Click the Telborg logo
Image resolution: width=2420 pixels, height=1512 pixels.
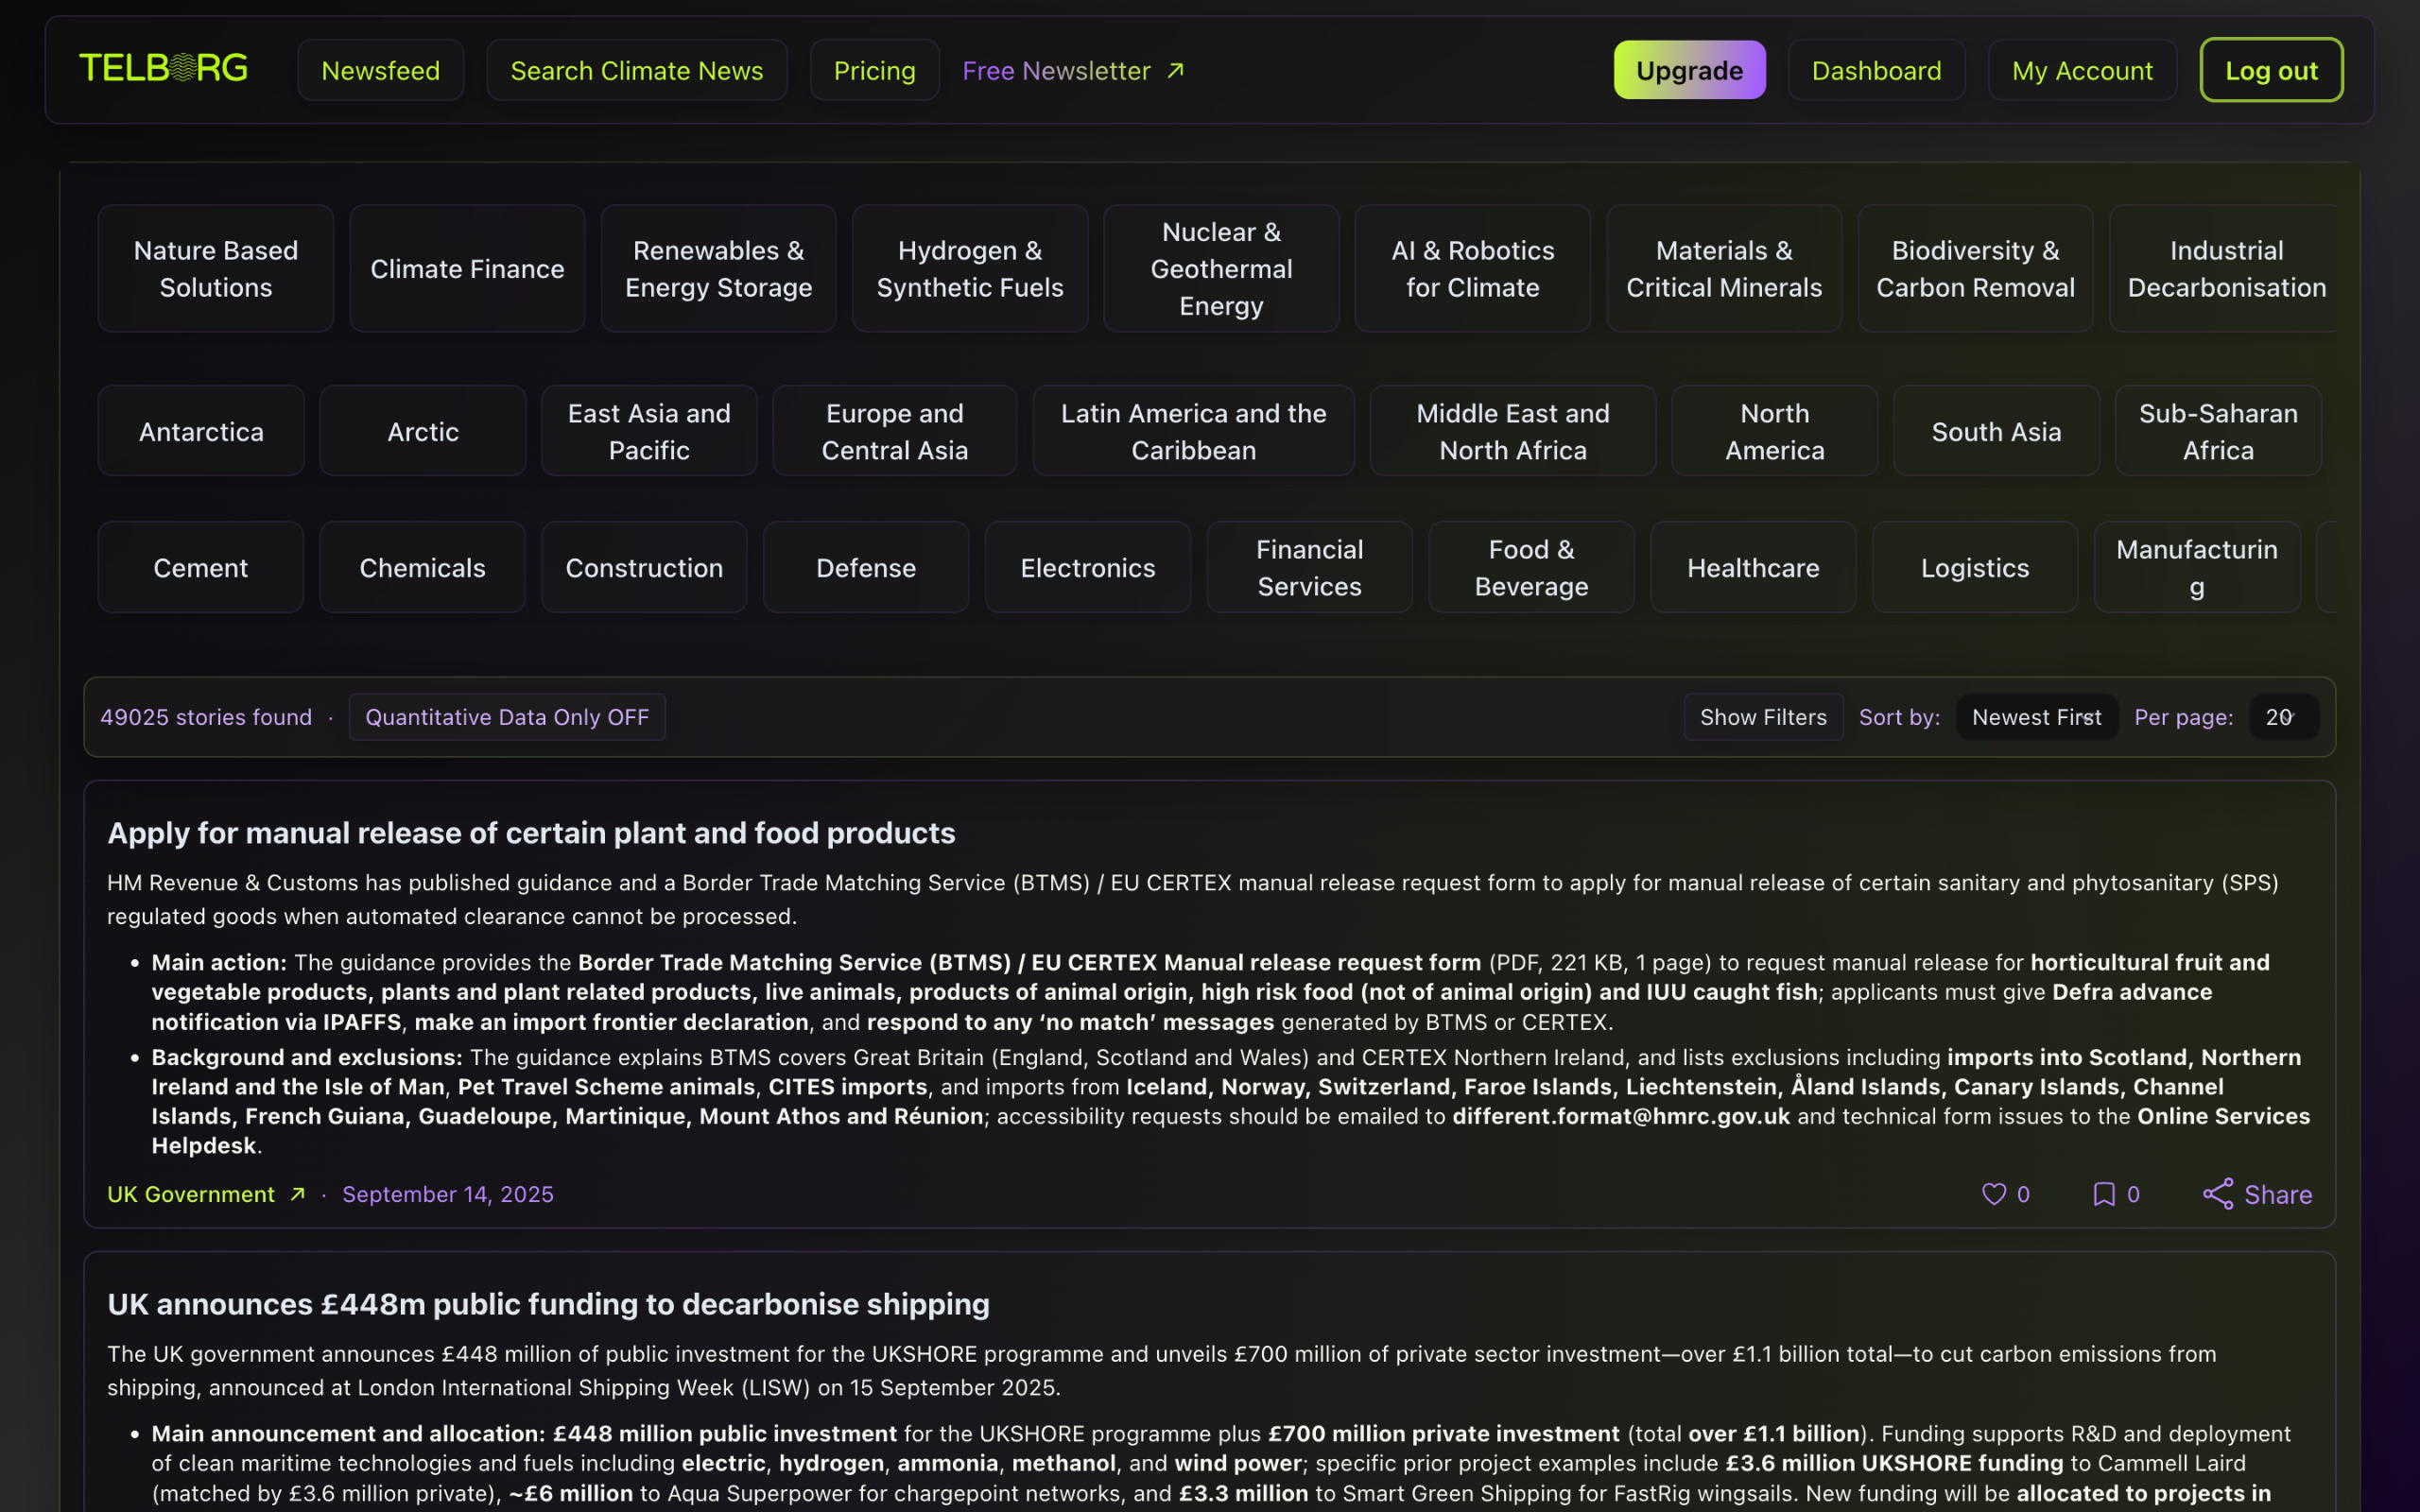(163, 68)
